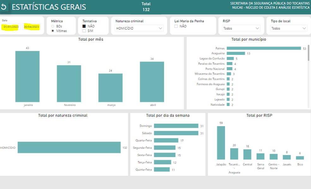Toggle the Tentativa NÃO checkbox
This screenshot has width=311, height=189.
click(x=84, y=26)
